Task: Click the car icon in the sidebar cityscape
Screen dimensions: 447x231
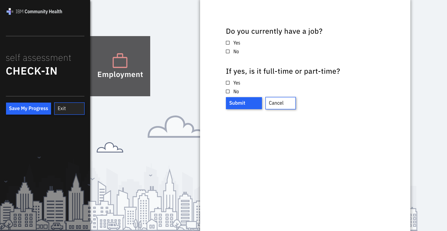Action: coord(57,226)
